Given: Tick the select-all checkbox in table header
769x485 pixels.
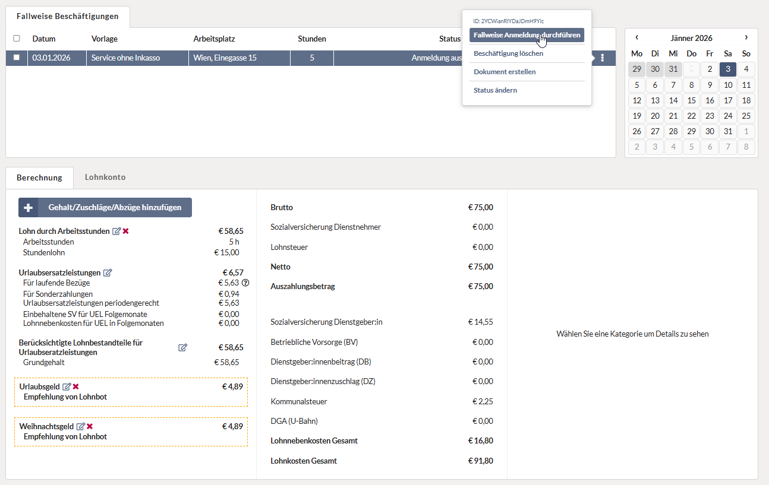Looking at the screenshot, I should (17, 39).
